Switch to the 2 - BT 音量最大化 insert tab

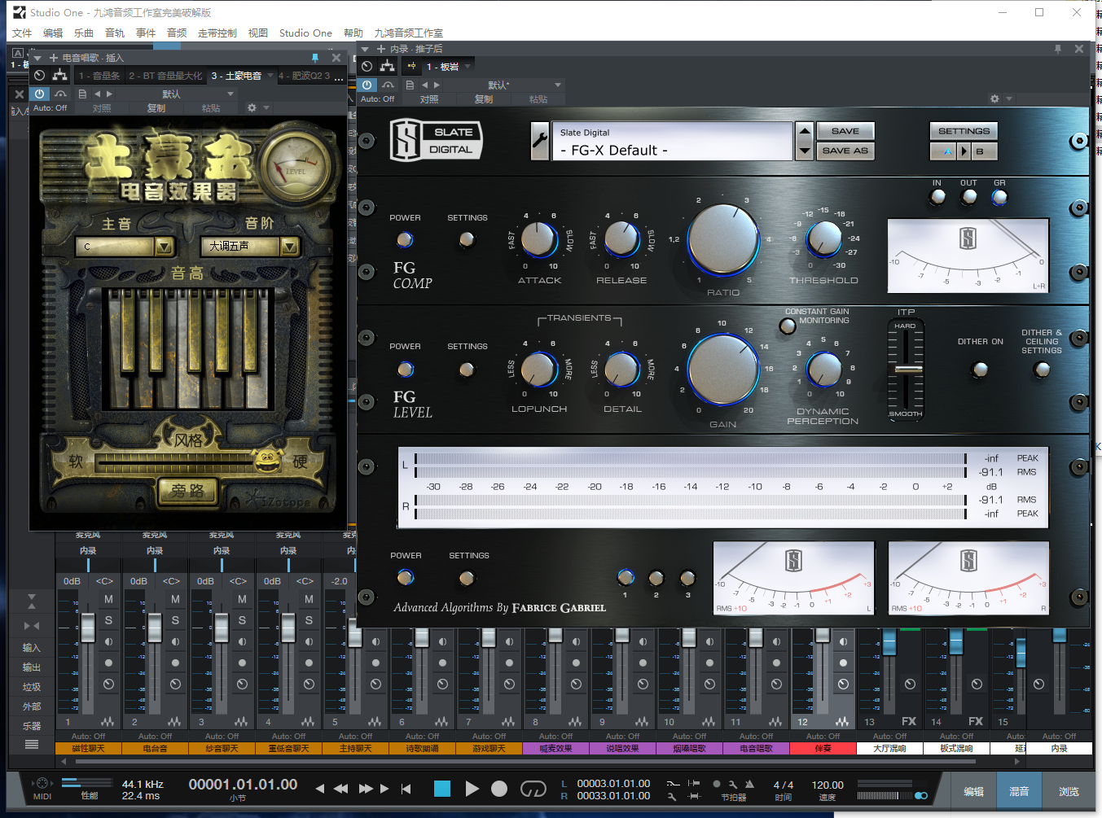click(x=165, y=76)
